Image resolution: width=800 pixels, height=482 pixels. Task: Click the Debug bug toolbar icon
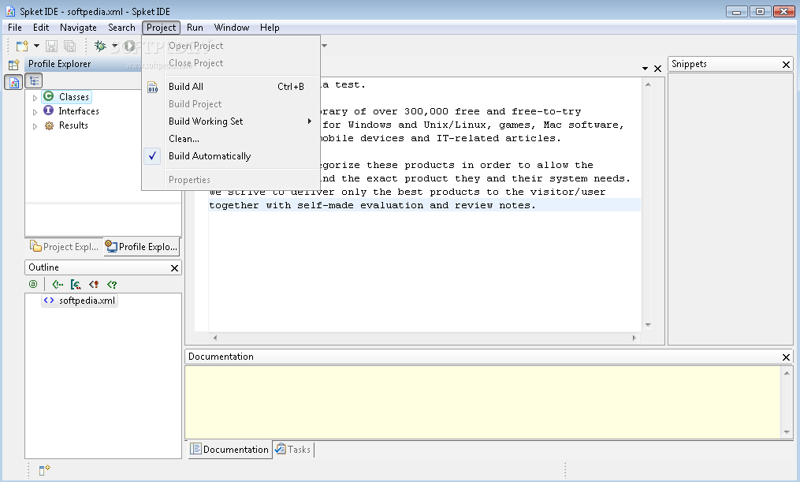pyautogui.click(x=100, y=46)
